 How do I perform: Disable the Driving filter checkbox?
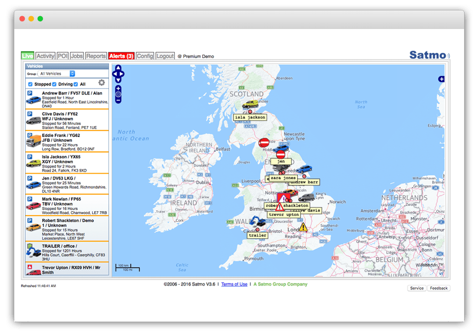tap(54, 84)
